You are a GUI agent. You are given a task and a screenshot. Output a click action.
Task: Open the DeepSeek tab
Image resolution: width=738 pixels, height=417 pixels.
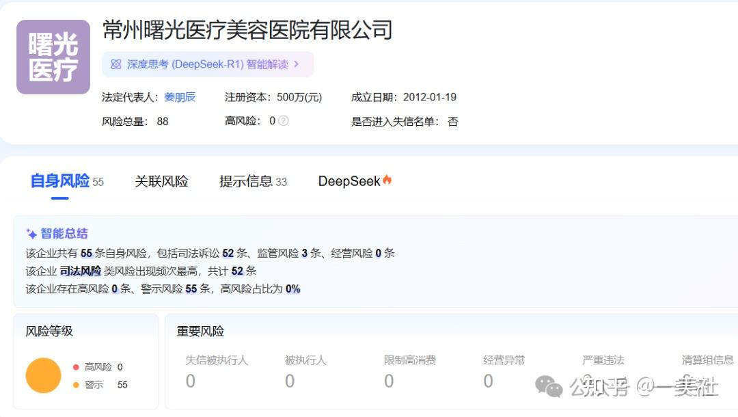[x=348, y=182]
